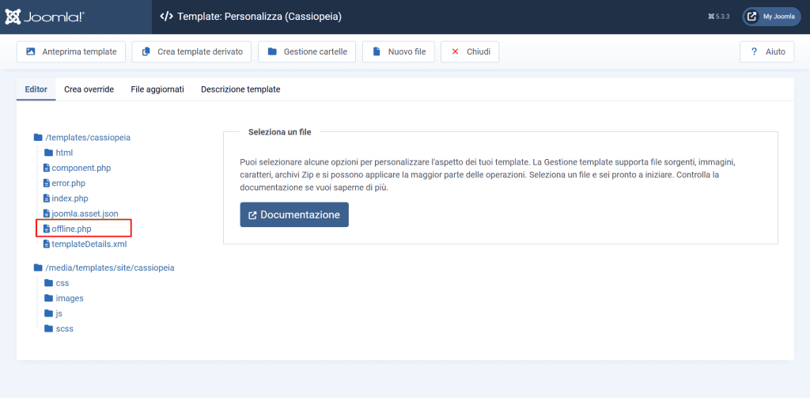The image size is (810, 398).
Task: Switch to the Crea override tab
Action: (89, 89)
